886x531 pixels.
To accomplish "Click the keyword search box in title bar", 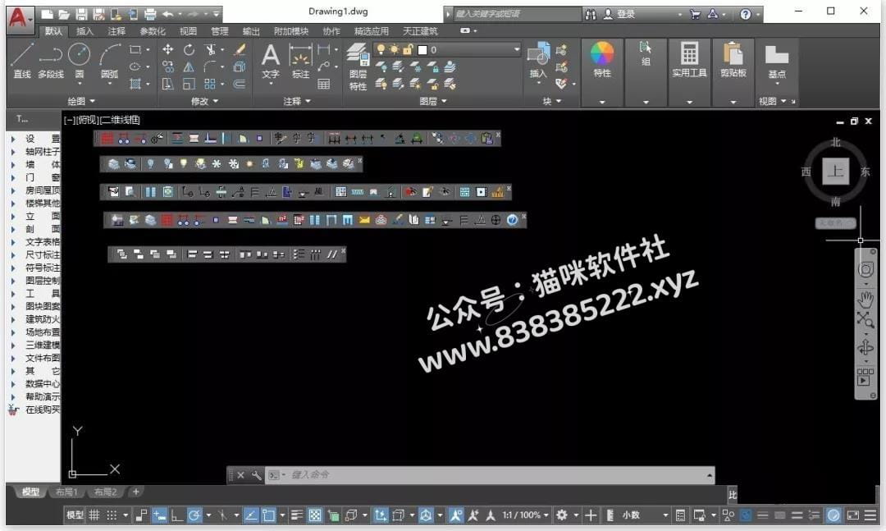I will point(517,14).
